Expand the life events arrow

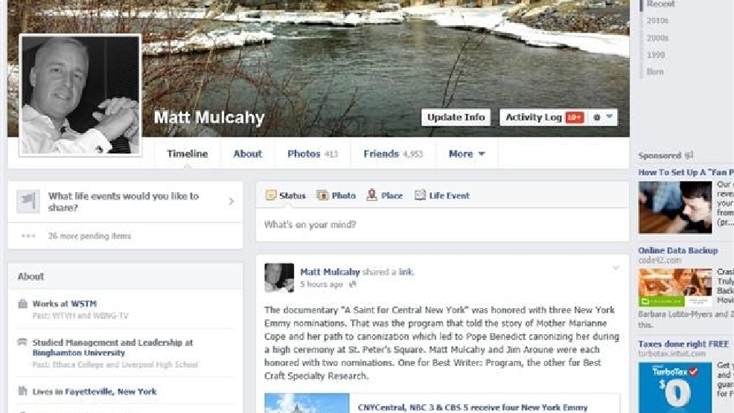(232, 202)
